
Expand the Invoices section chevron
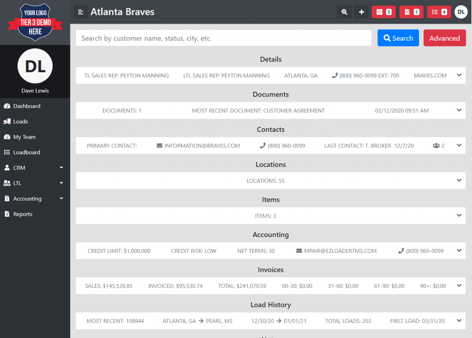(x=459, y=285)
